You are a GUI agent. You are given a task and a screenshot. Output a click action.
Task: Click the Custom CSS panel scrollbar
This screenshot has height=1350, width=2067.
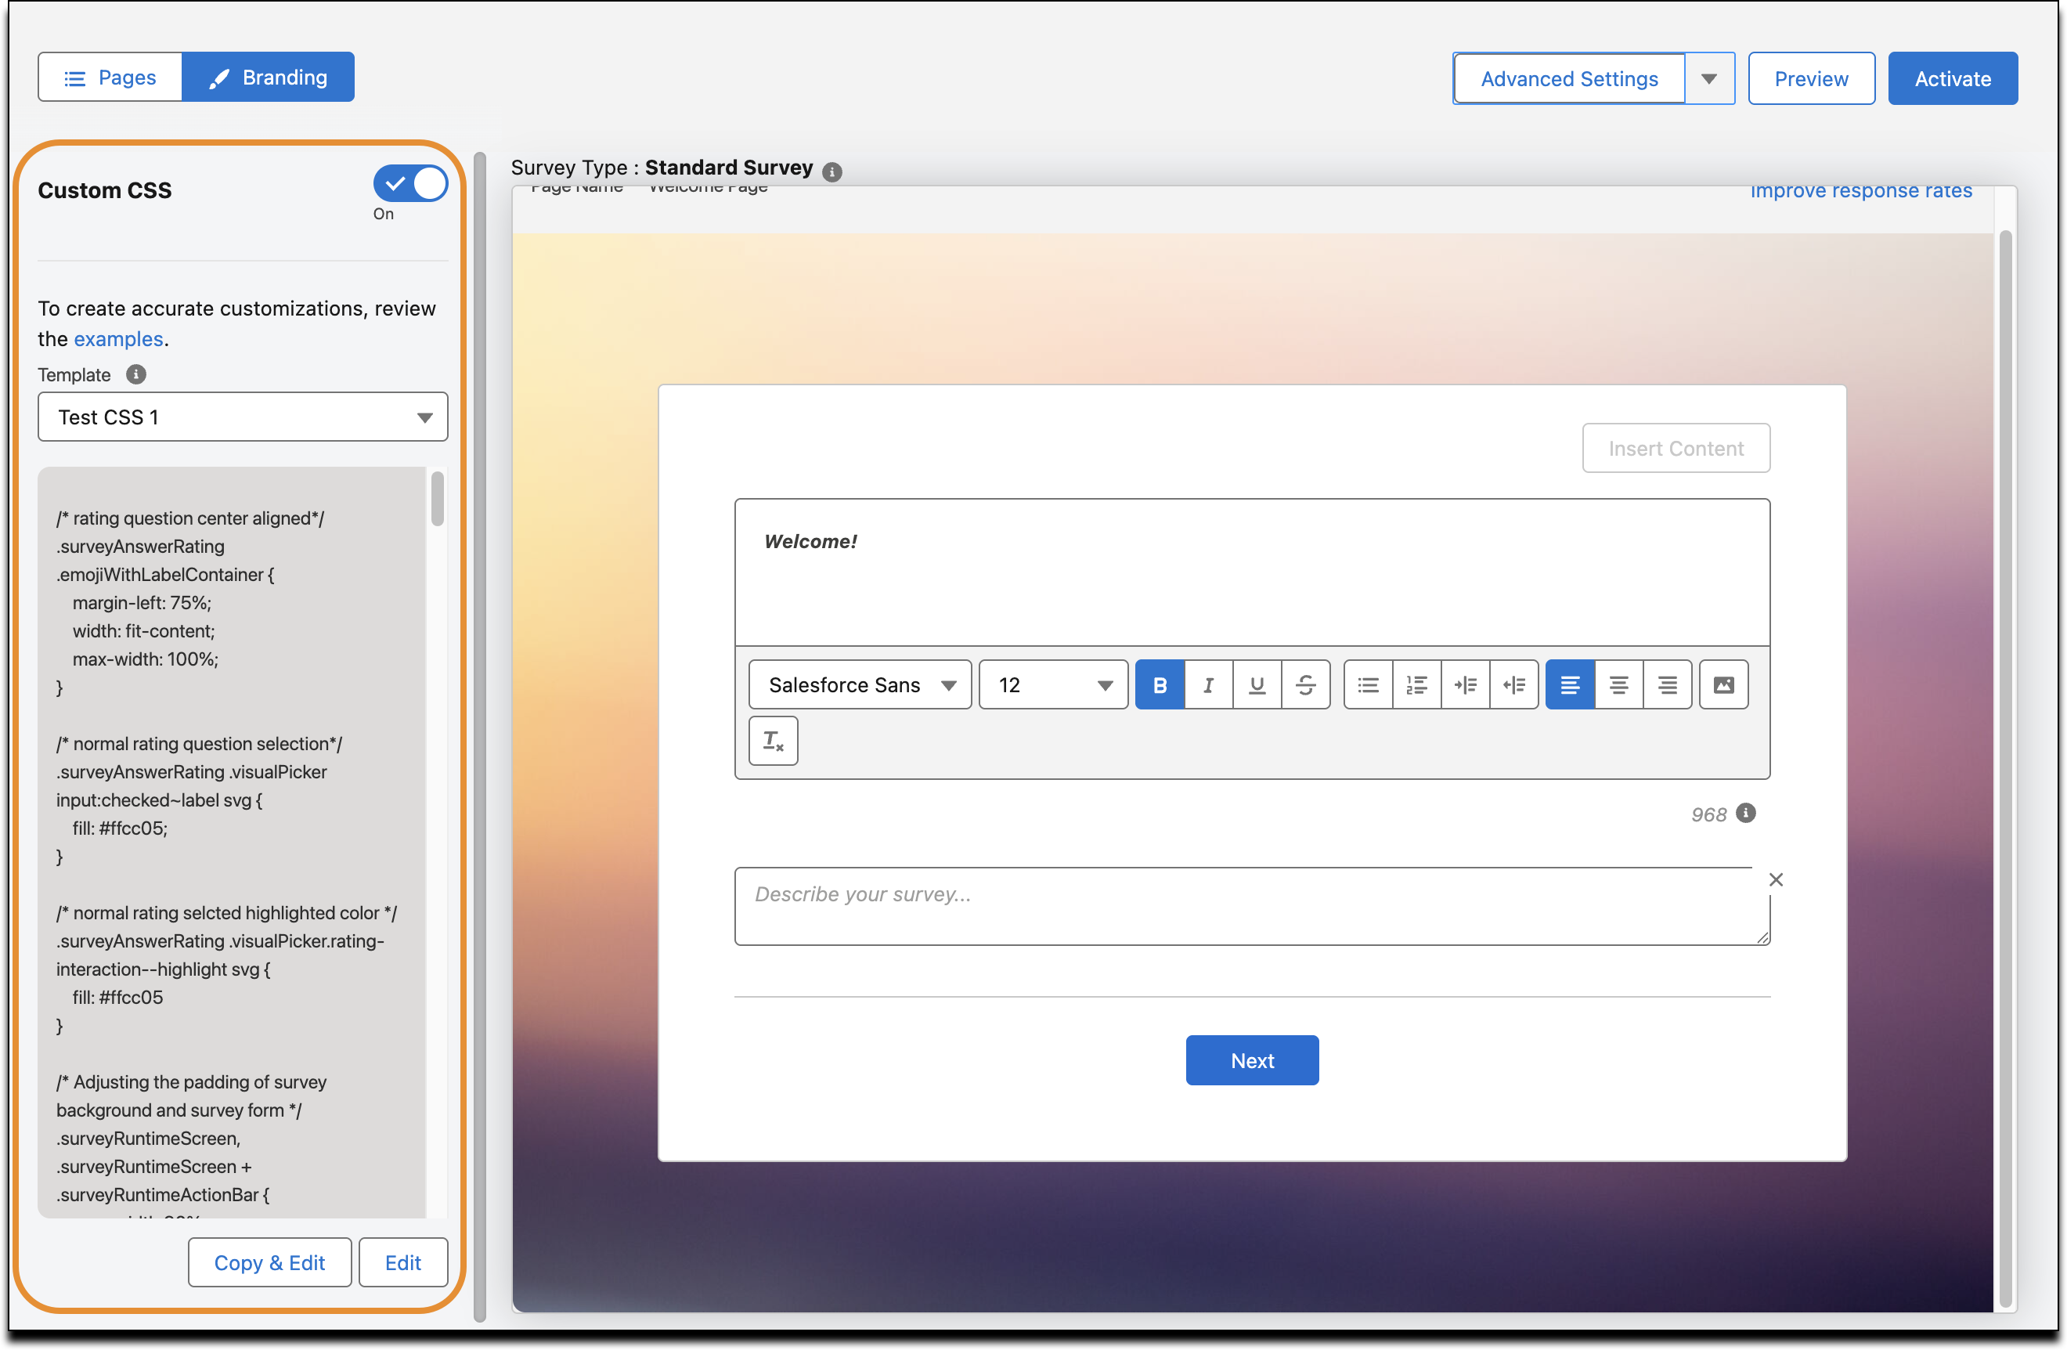(x=479, y=737)
